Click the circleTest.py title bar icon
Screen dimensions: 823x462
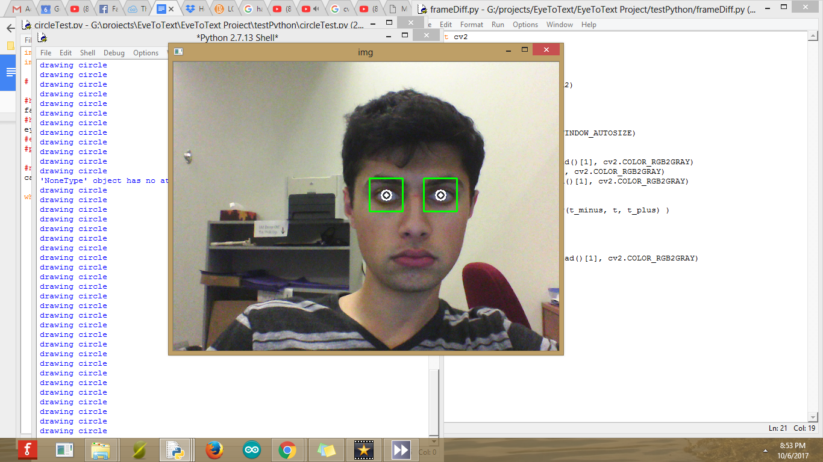27,25
